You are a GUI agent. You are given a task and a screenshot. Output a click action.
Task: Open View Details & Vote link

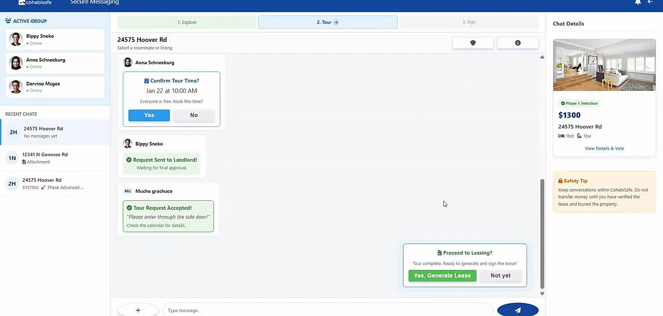(604, 148)
